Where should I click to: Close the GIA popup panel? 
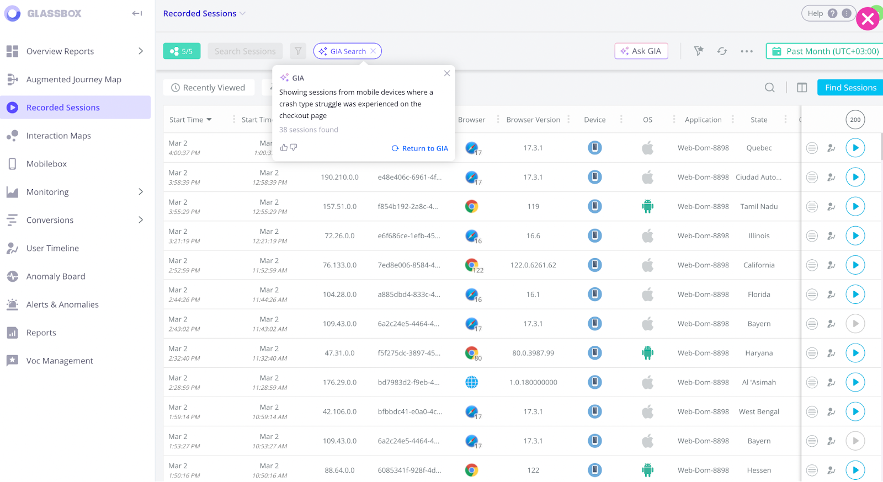click(447, 73)
